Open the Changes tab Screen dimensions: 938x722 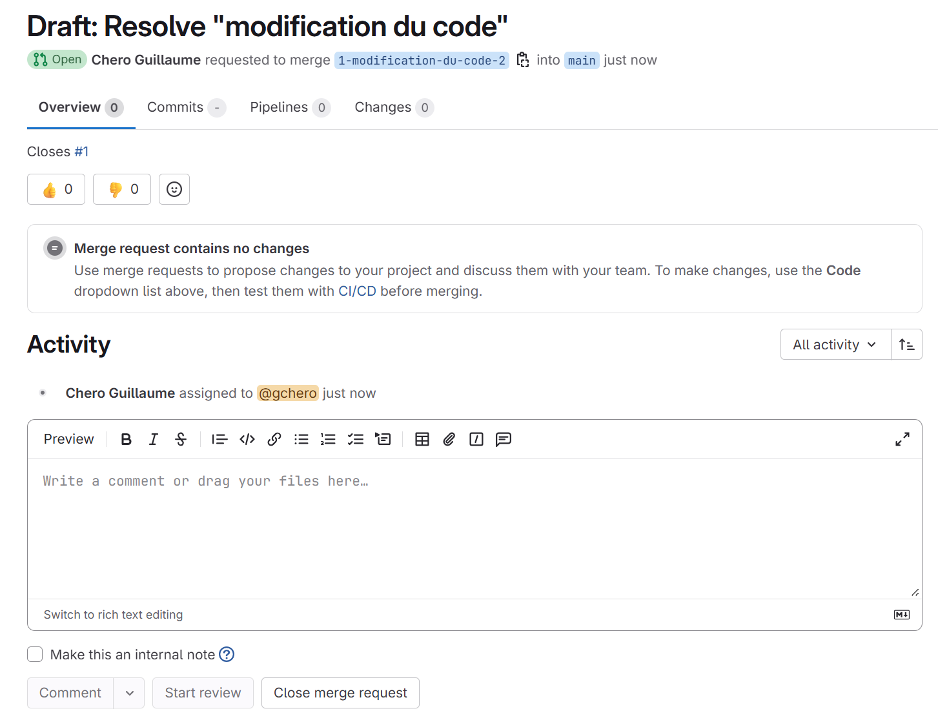tap(383, 107)
